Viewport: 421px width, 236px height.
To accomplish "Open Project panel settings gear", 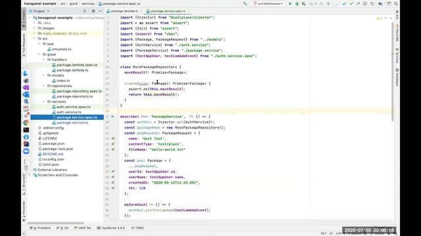I will (93, 11).
